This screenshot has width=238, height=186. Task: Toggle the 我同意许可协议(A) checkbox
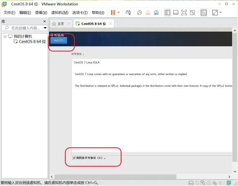click(74, 158)
